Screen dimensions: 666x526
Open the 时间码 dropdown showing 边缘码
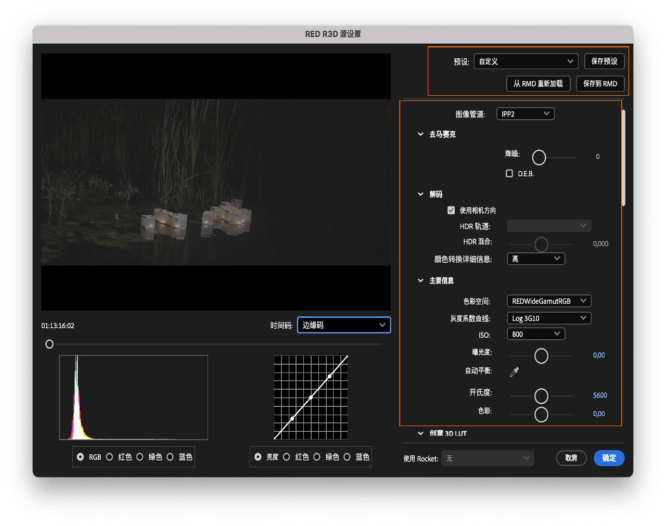pyautogui.click(x=343, y=325)
